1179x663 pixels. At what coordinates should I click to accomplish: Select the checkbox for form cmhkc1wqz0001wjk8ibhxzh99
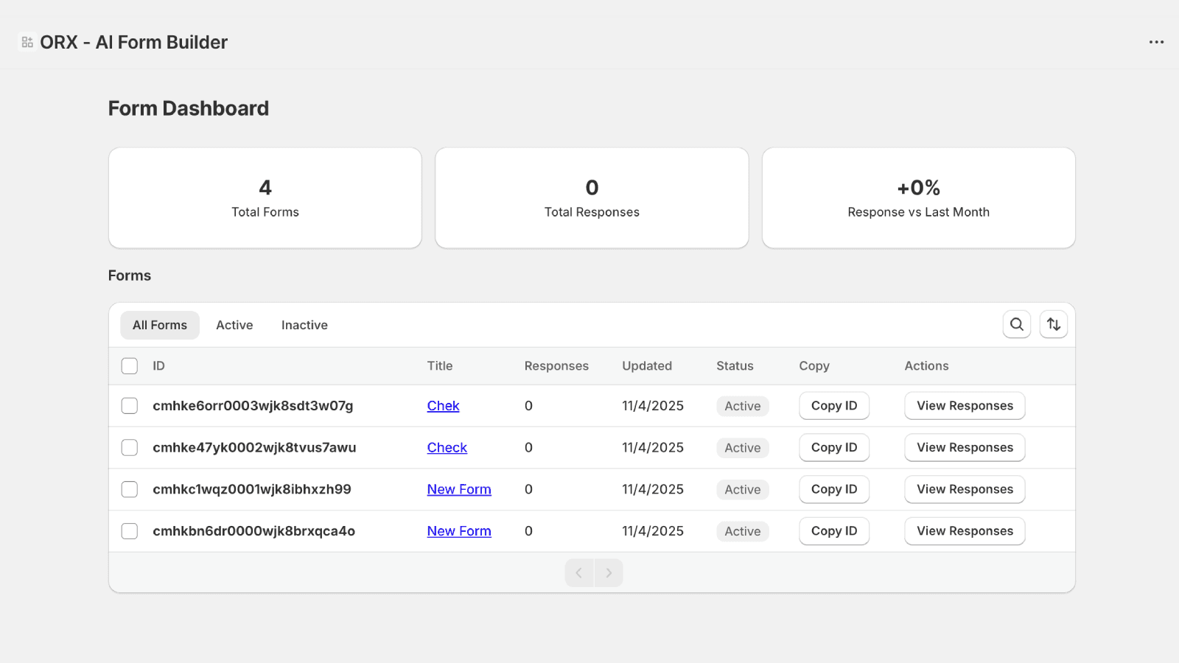click(x=129, y=489)
